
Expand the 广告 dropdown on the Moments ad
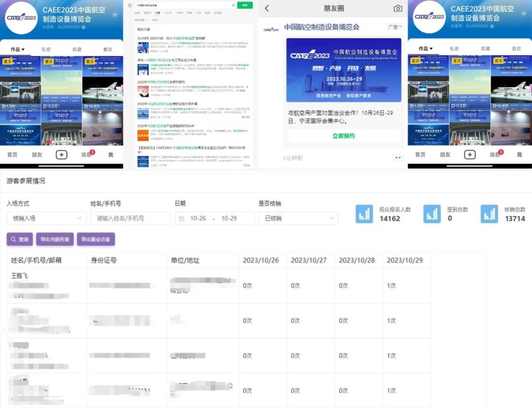tap(395, 27)
